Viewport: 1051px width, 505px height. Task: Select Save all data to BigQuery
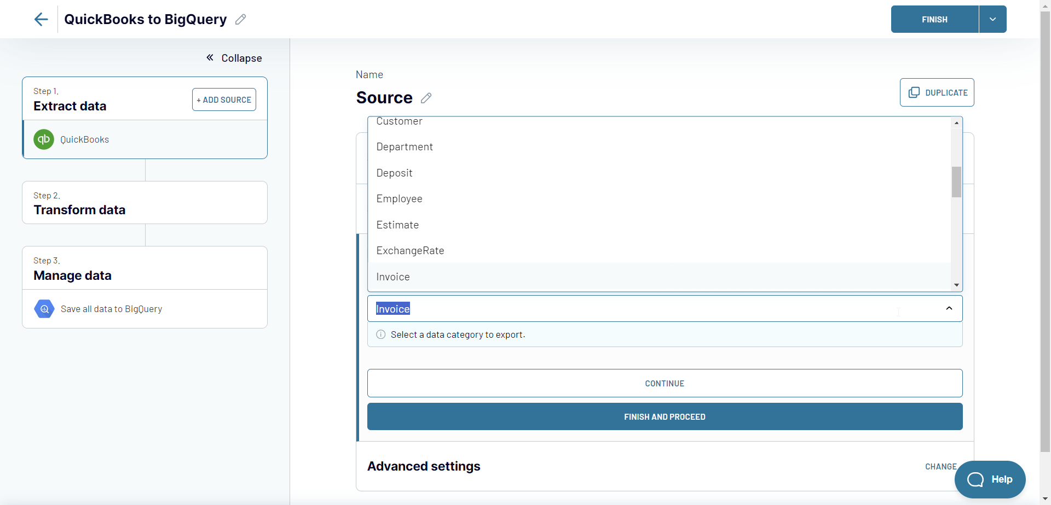tap(145, 309)
